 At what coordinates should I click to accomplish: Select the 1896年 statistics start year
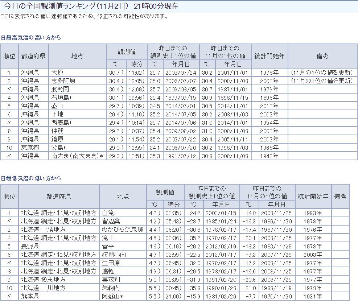269,98
